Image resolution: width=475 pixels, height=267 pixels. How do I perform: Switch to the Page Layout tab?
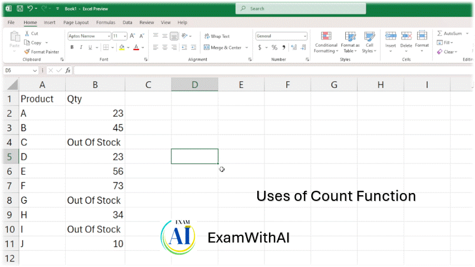point(76,22)
